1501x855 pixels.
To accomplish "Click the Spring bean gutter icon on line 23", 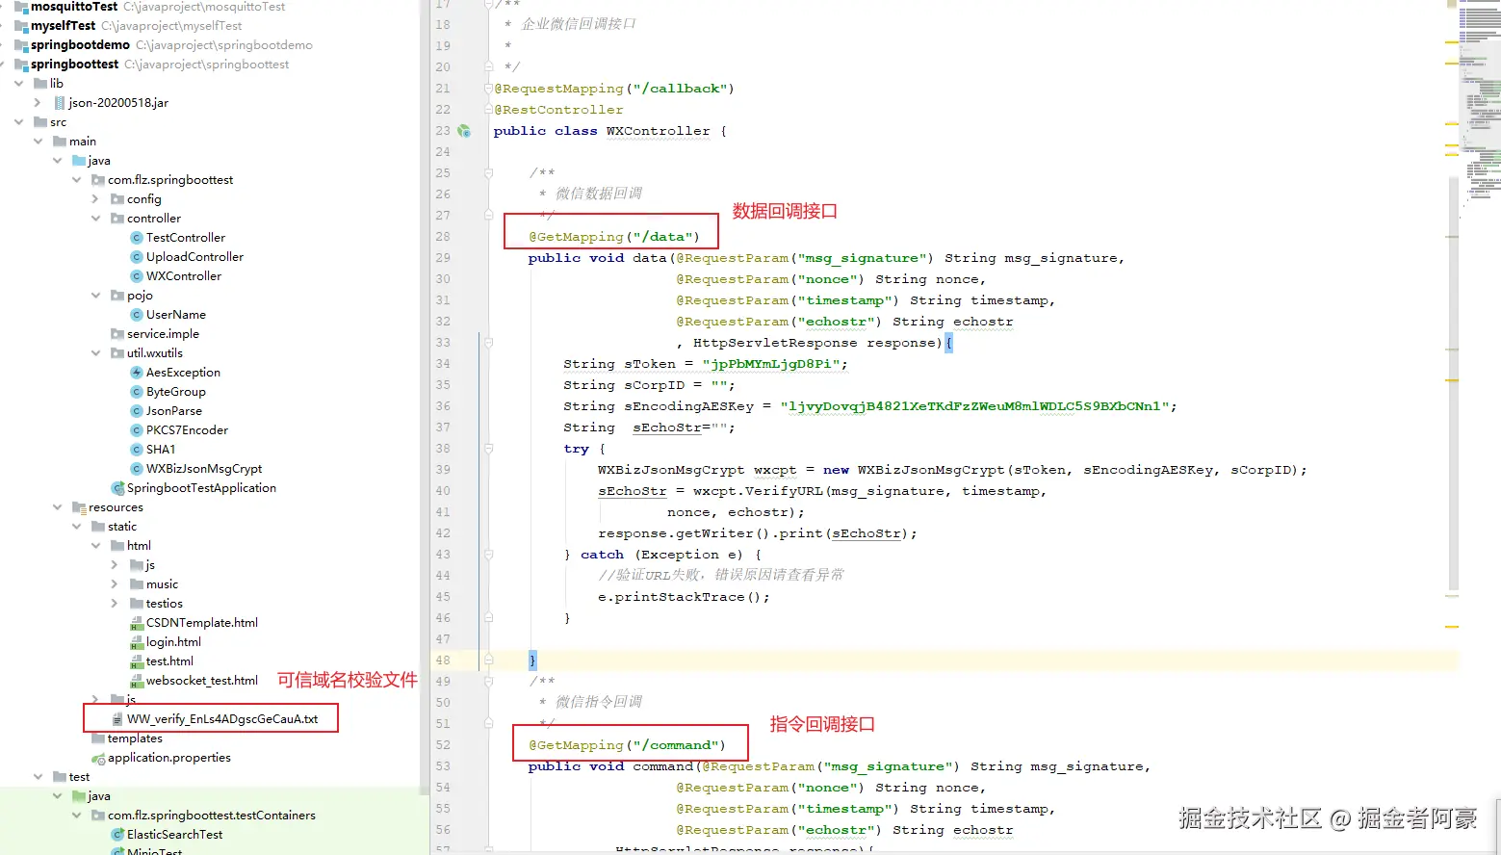I will point(464,131).
